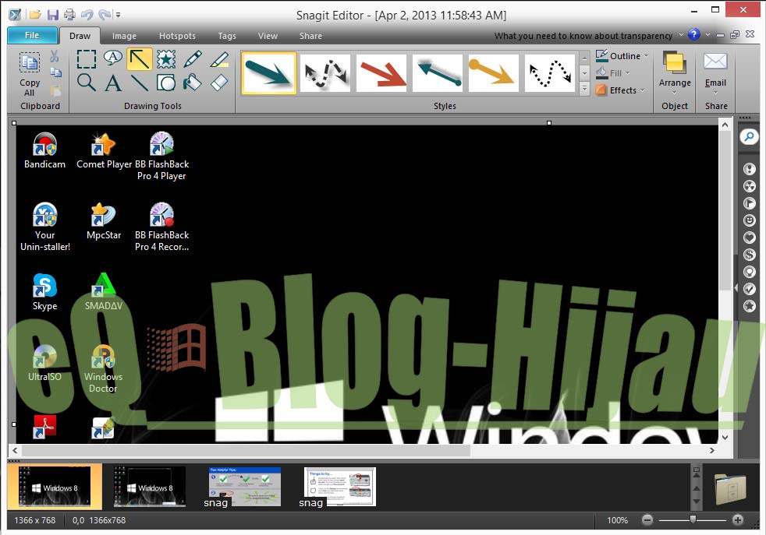The image size is (766, 535).
Task: Select the Selection marquee tool
Action: (x=87, y=59)
